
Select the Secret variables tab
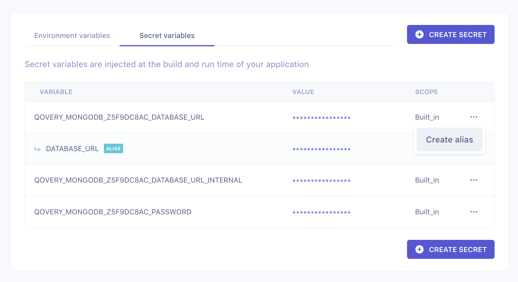click(167, 36)
